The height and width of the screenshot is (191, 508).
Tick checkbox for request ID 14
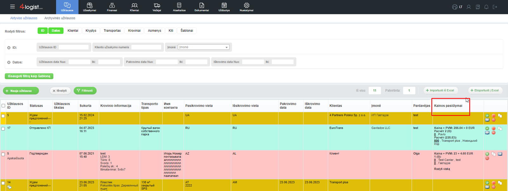(3, 183)
